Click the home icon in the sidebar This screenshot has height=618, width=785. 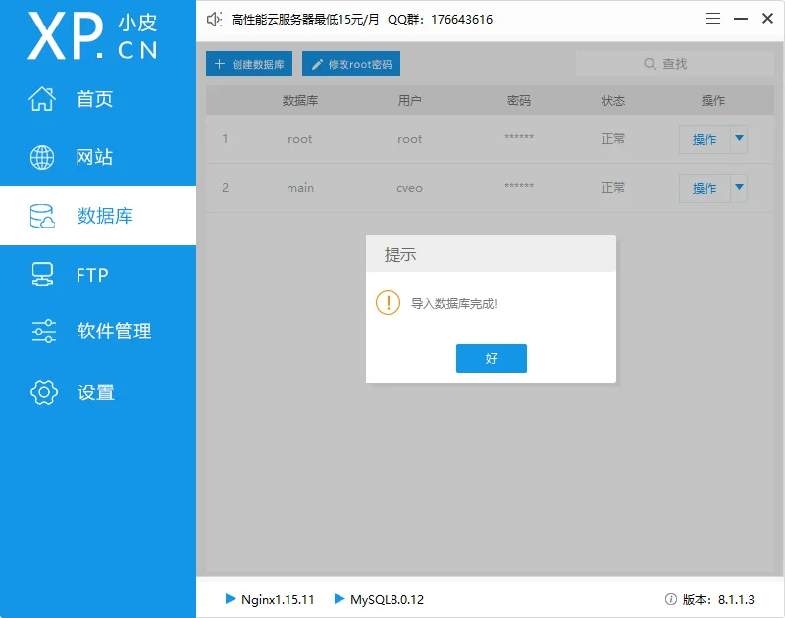coord(42,99)
